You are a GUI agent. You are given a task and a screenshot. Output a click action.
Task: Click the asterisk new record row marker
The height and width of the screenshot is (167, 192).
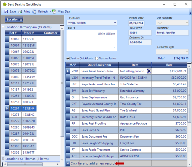(x=68, y=163)
